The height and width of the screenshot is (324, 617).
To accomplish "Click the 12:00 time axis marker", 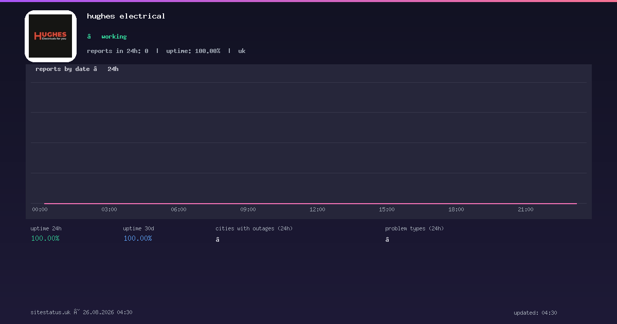I will pos(317,209).
